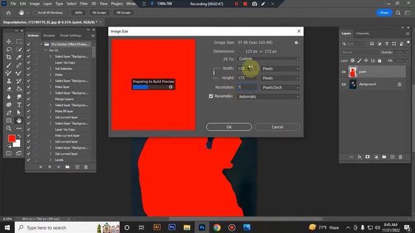Open the Resample method Automatic dropdown
The width and height of the screenshot is (415, 233).
[x=268, y=96]
